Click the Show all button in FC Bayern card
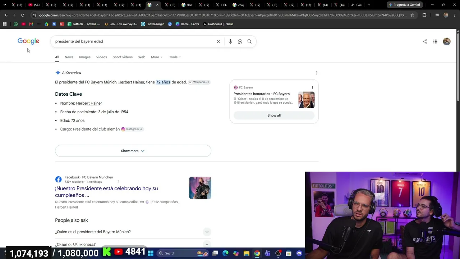This screenshot has height=259, width=460. [x=274, y=115]
